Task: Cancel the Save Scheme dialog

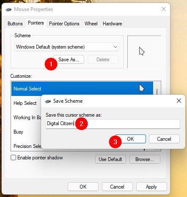Action: (x=164, y=139)
